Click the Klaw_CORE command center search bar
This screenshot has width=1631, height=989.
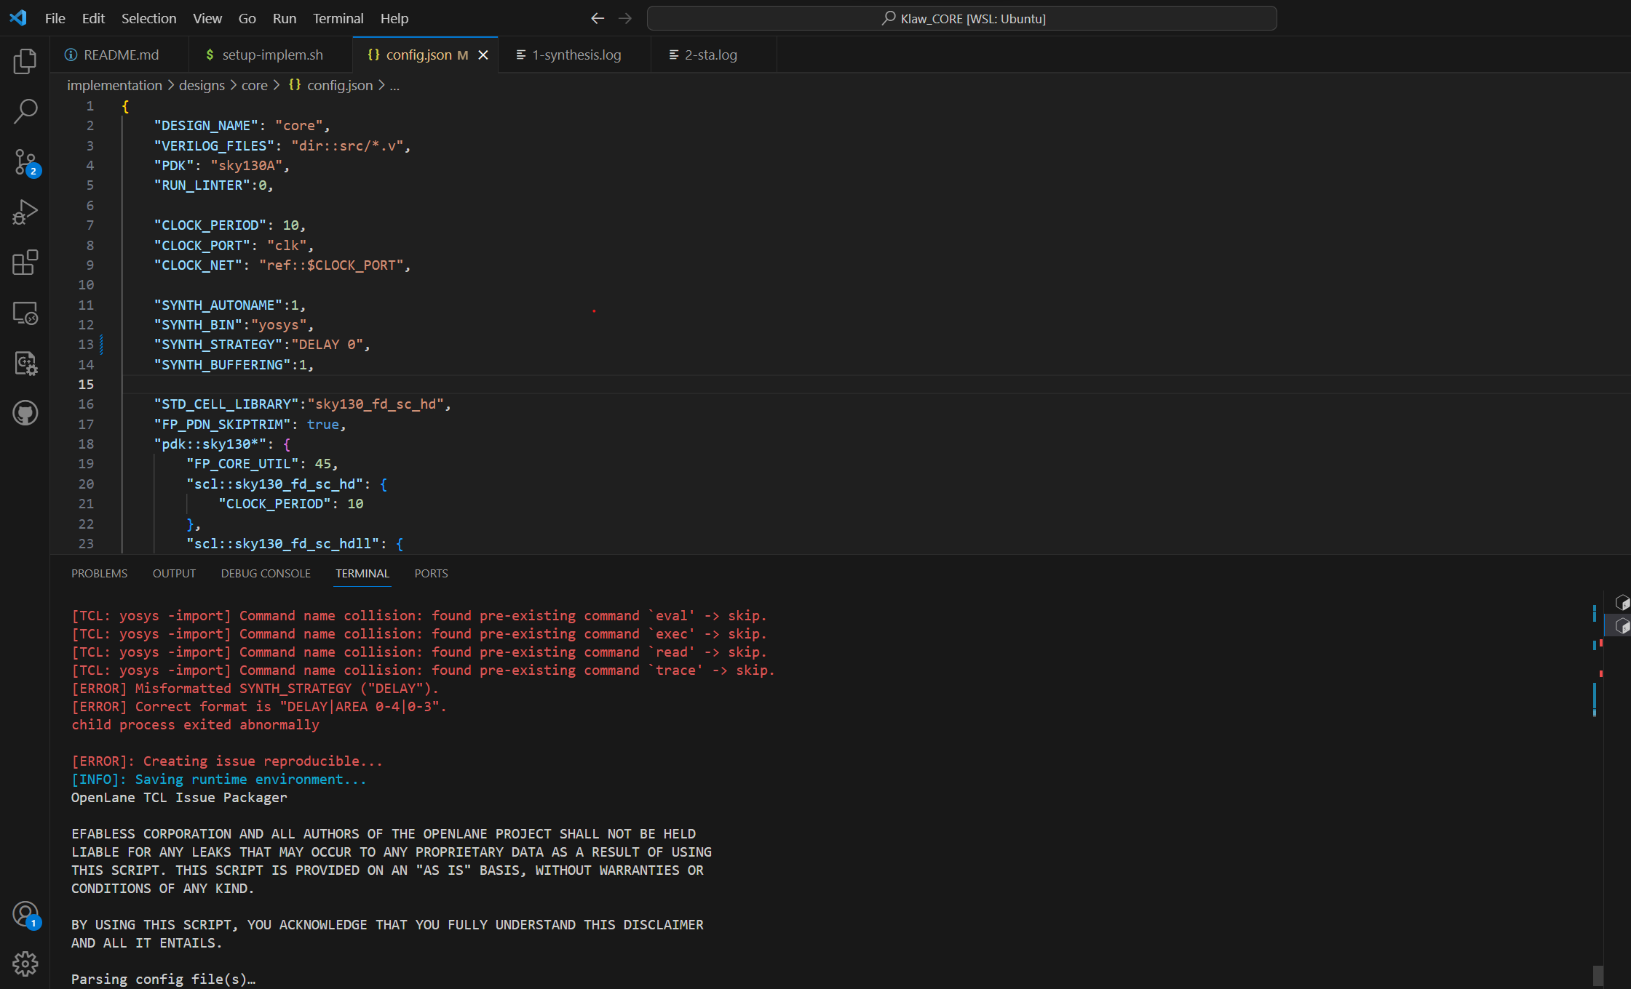tap(962, 18)
